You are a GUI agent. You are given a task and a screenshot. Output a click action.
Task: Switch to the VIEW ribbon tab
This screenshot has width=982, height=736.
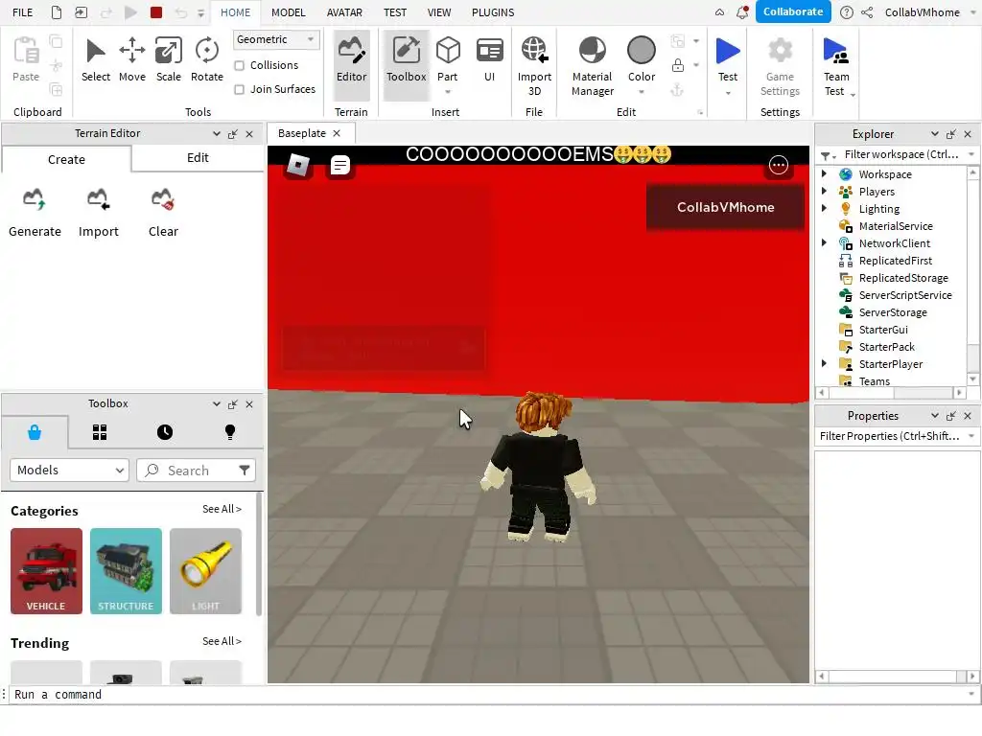click(x=439, y=11)
